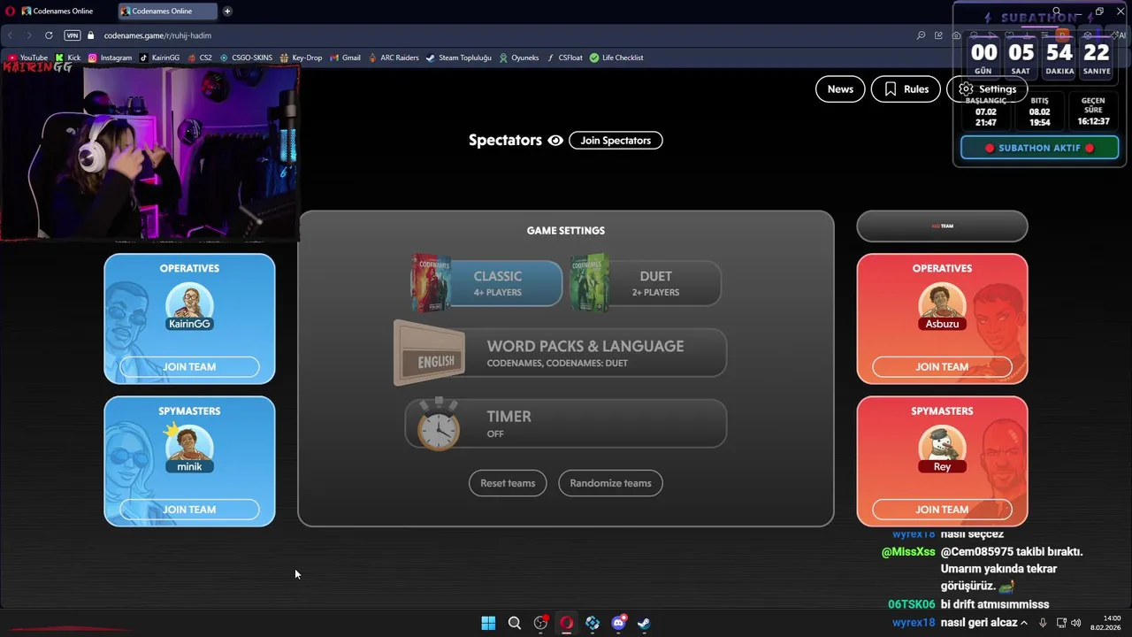The height and width of the screenshot is (637, 1132).
Task: Open the CSGO-SKINS bookmark
Action: (x=246, y=58)
